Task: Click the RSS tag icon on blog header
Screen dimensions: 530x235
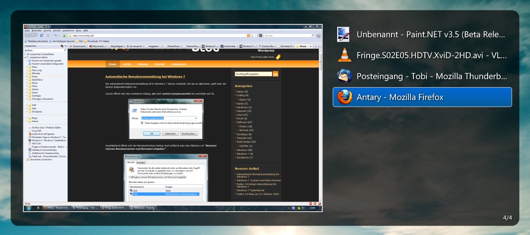Action: pos(278,57)
